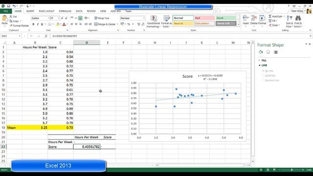
Task: Apply the Calculation cell style
Action: click(x=204, y=23)
